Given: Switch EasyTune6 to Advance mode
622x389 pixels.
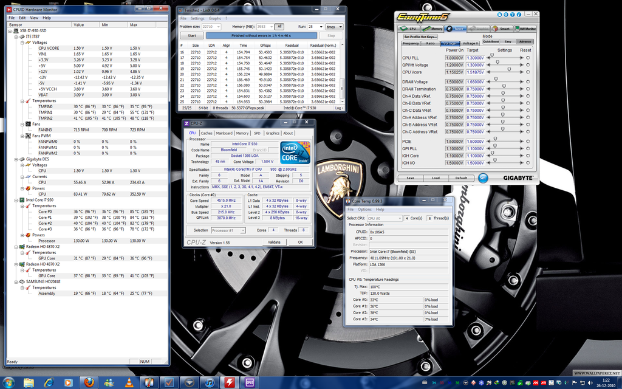Looking at the screenshot, I should point(526,41).
